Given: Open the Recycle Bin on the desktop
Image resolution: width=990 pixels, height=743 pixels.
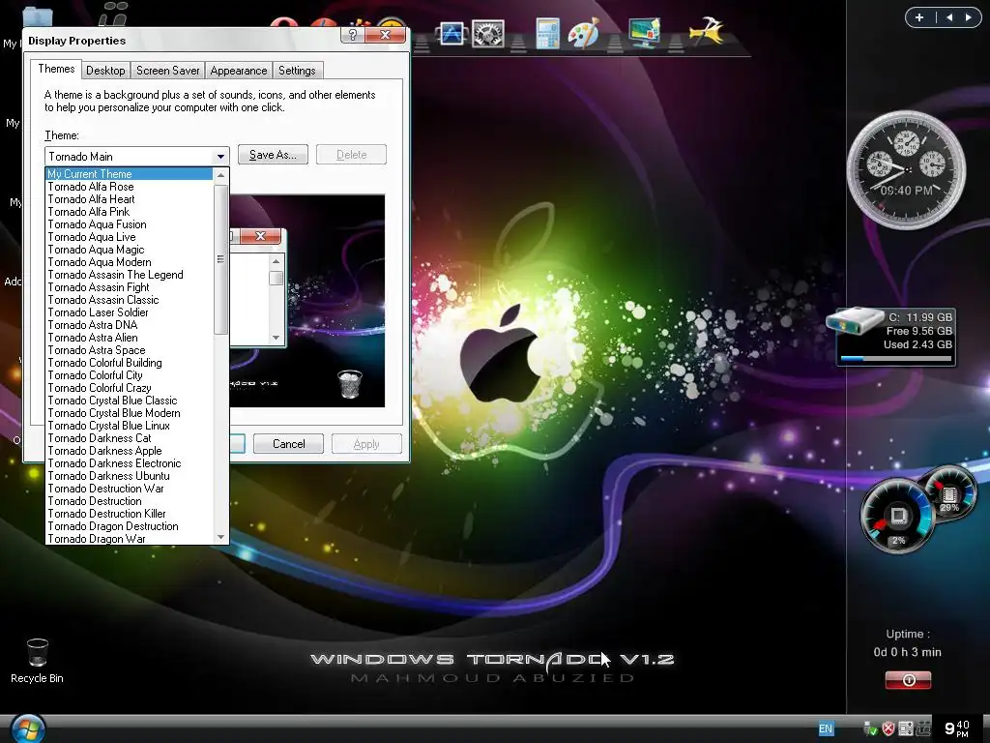Looking at the screenshot, I should 38,661.
